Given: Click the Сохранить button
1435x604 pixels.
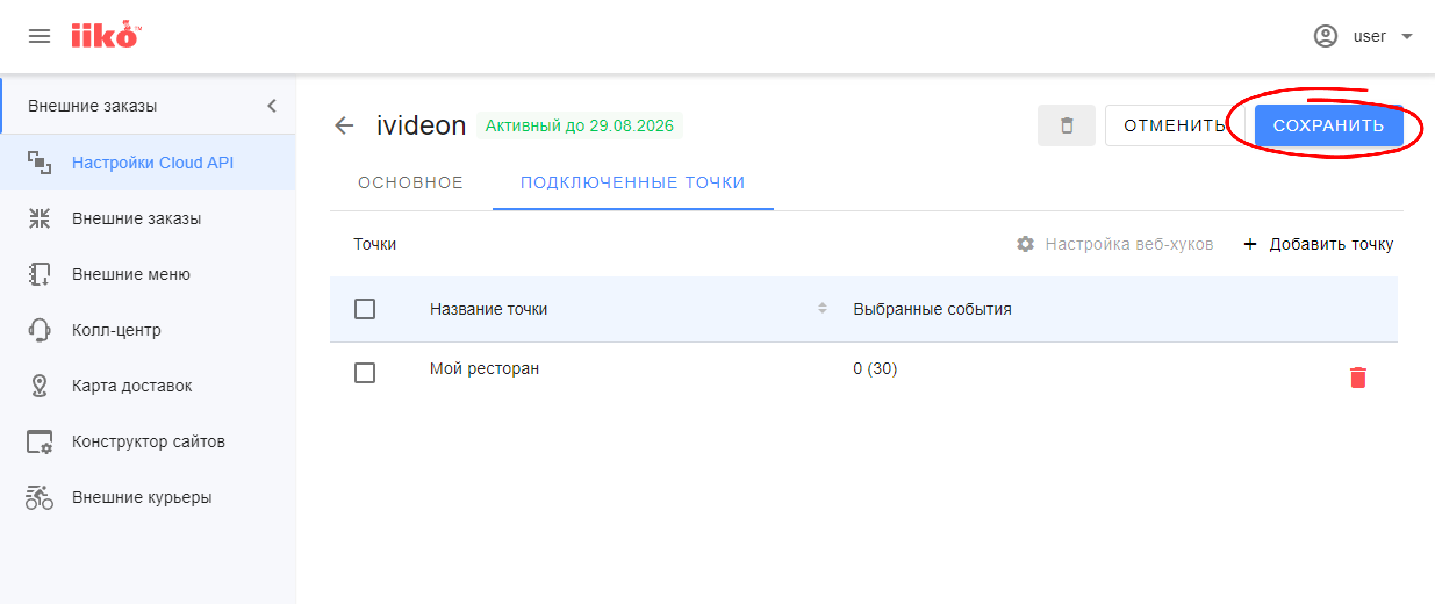Looking at the screenshot, I should pyautogui.click(x=1329, y=125).
